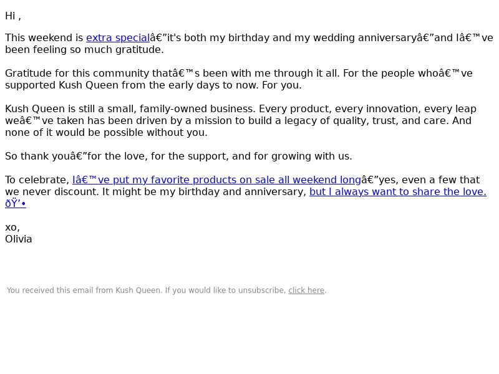Click the "Hi ," greeting text
The image size is (499, 374).
pos(13,16)
